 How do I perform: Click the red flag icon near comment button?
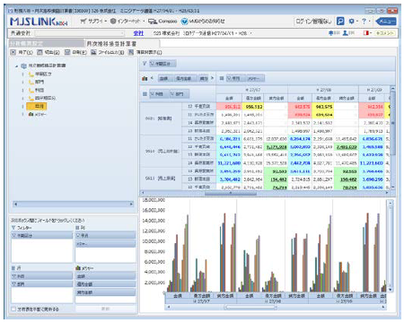(x=366, y=33)
